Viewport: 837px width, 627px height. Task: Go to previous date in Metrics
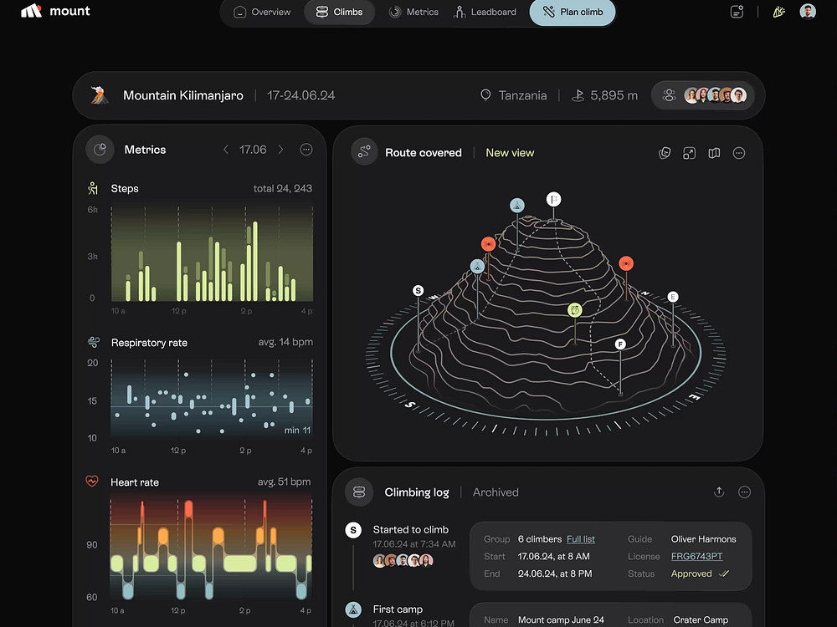tap(225, 150)
